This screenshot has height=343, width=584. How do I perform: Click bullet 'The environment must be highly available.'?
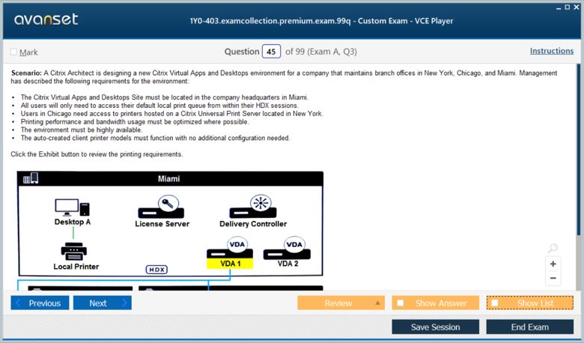coord(82,130)
